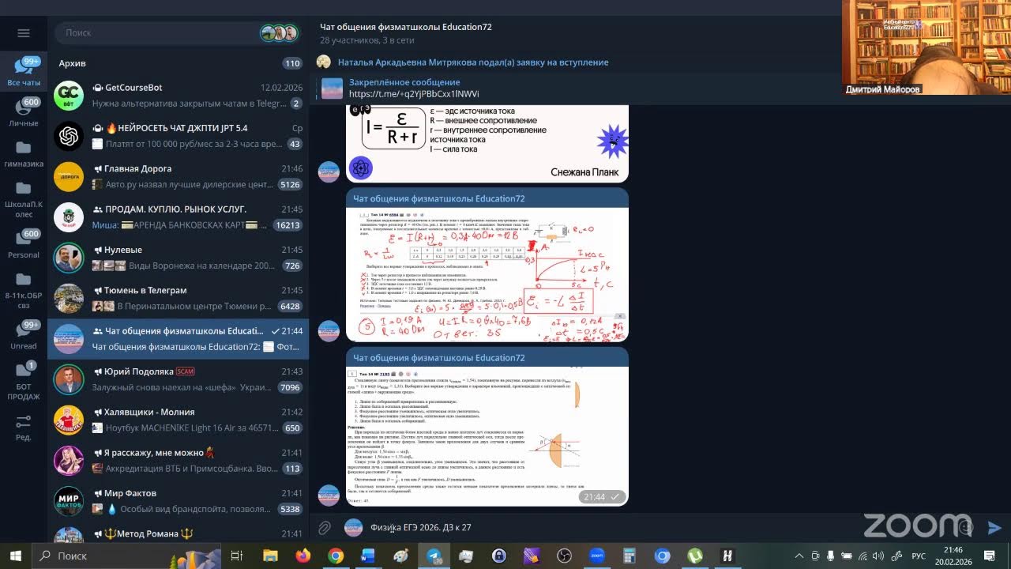
Task: Open the 'Unread' folder
Action: [x=24, y=335]
